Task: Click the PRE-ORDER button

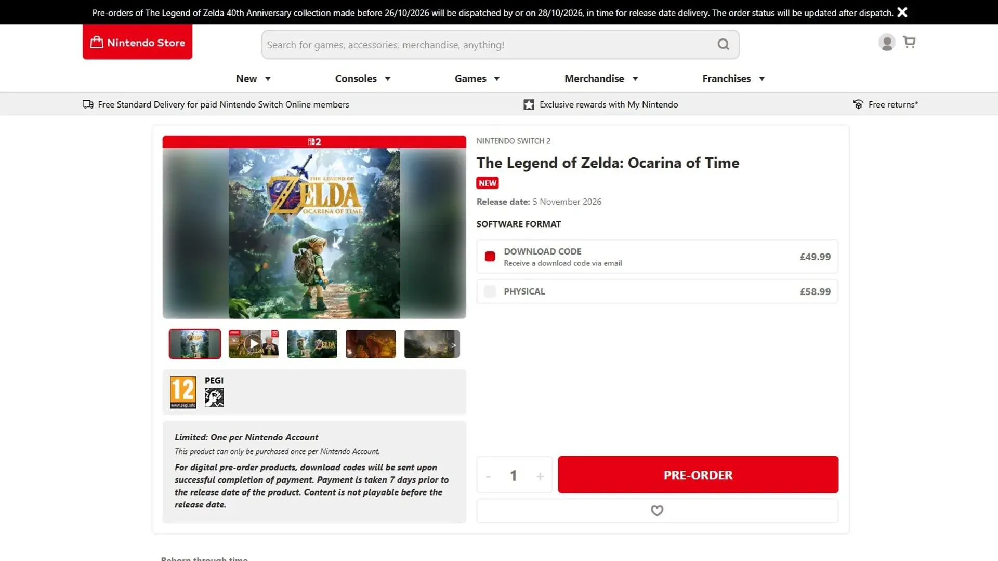Action: coord(698,475)
